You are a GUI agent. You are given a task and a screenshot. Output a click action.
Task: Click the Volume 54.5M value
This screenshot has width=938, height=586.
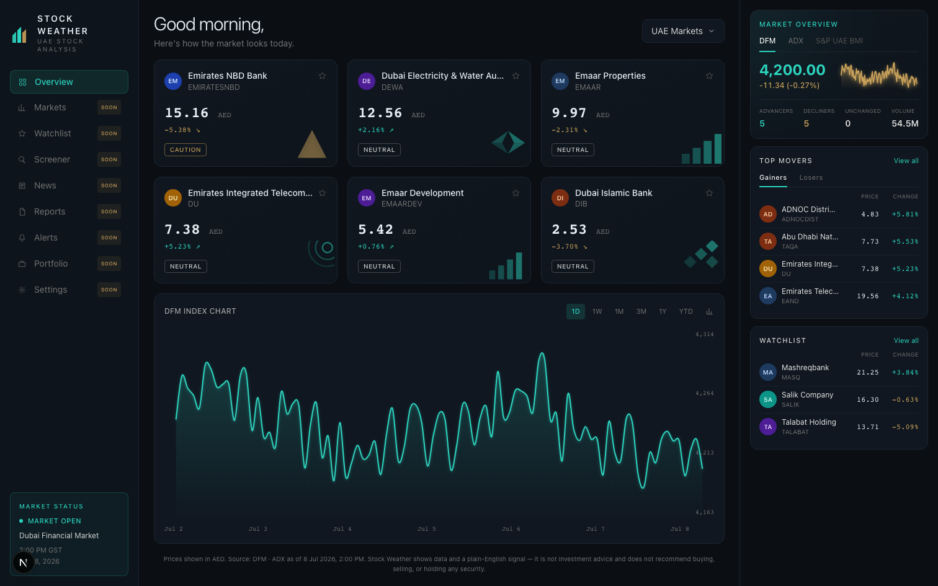[x=905, y=123]
